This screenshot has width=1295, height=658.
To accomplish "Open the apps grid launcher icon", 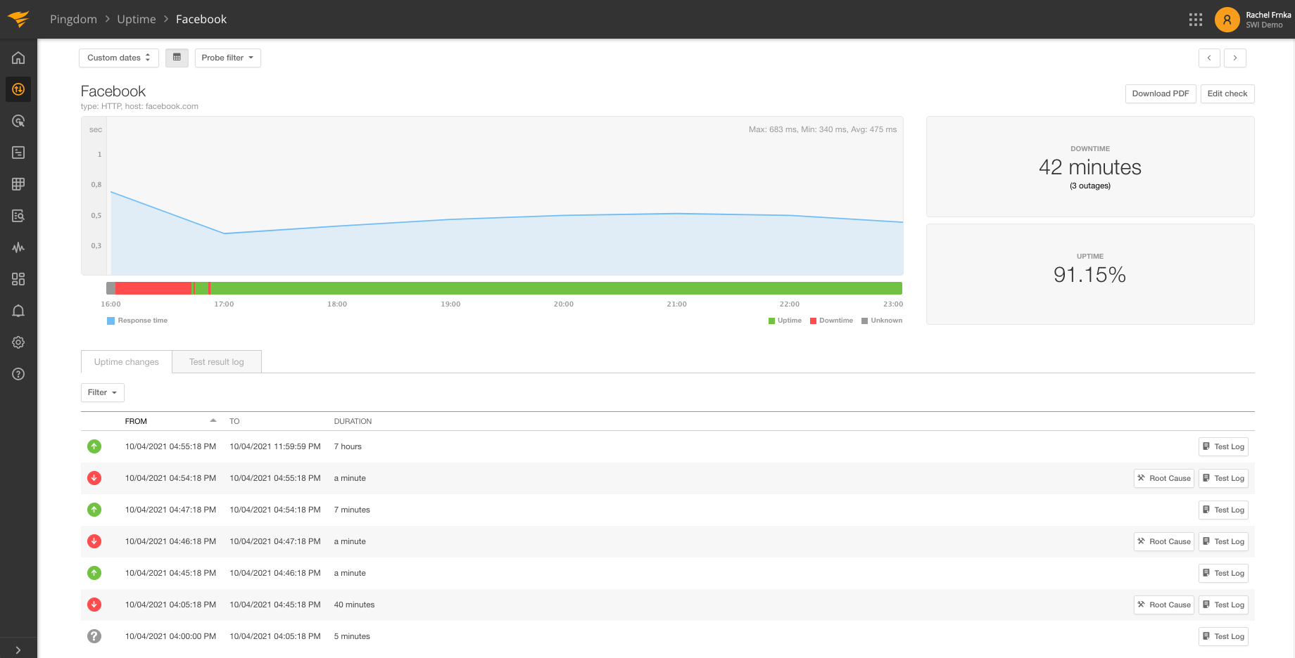I will tap(1196, 20).
